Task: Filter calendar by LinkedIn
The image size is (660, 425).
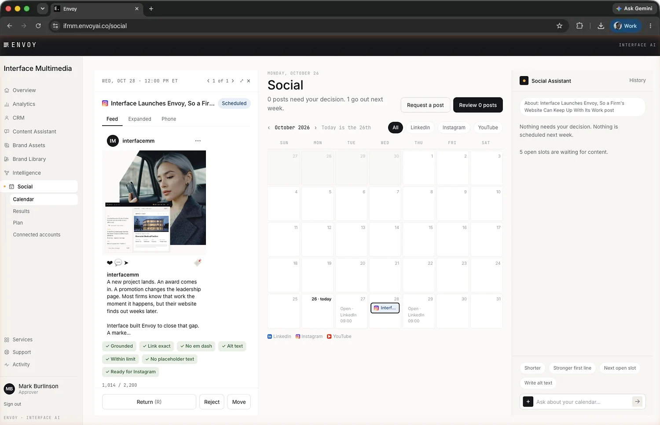Action: 420,127
